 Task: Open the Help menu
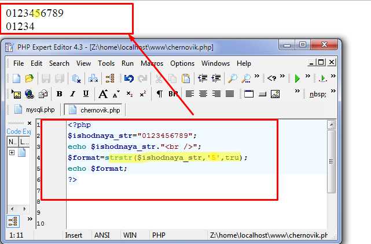(244, 63)
